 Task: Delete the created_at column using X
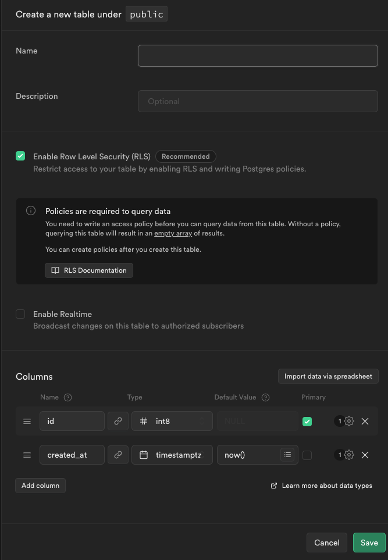click(365, 455)
